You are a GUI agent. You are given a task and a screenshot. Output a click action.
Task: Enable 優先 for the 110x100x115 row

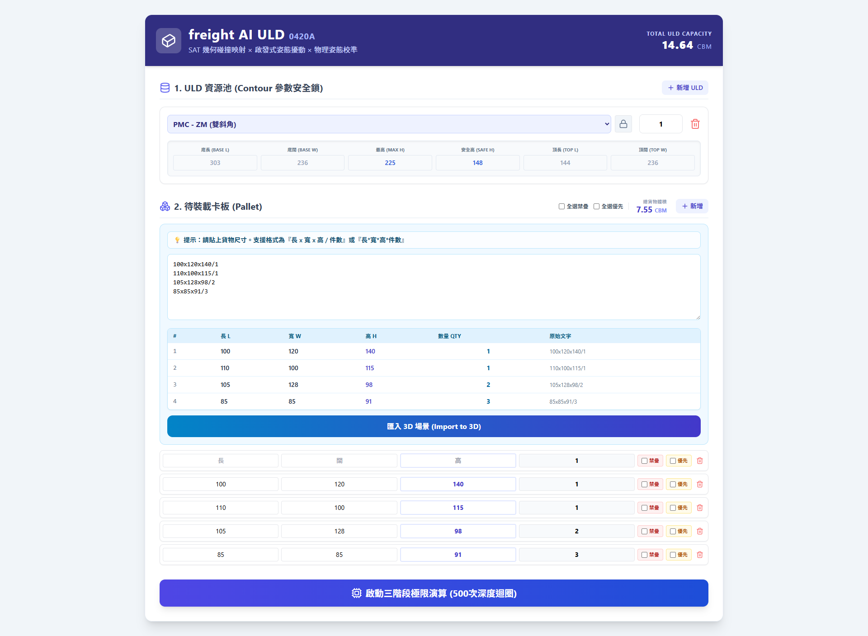click(x=673, y=508)
